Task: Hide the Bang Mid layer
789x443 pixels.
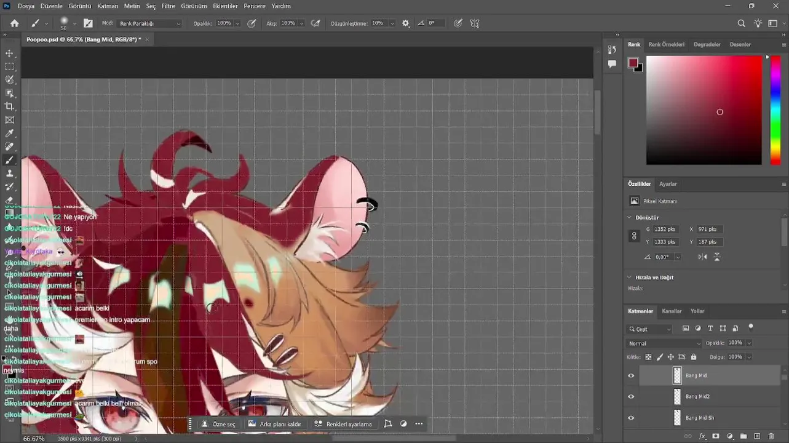Action: click(x=631, y=375)
